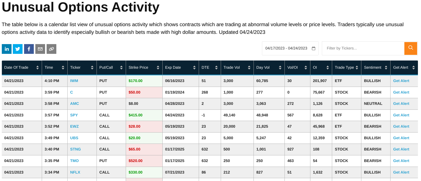Select the $415.00 strike price cell
Screen dimensions: 421x181
144,115
